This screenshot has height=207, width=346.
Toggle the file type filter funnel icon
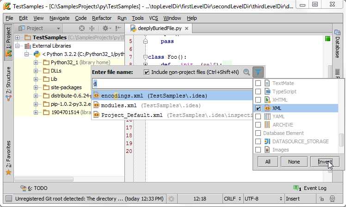(x=258, y=72)
